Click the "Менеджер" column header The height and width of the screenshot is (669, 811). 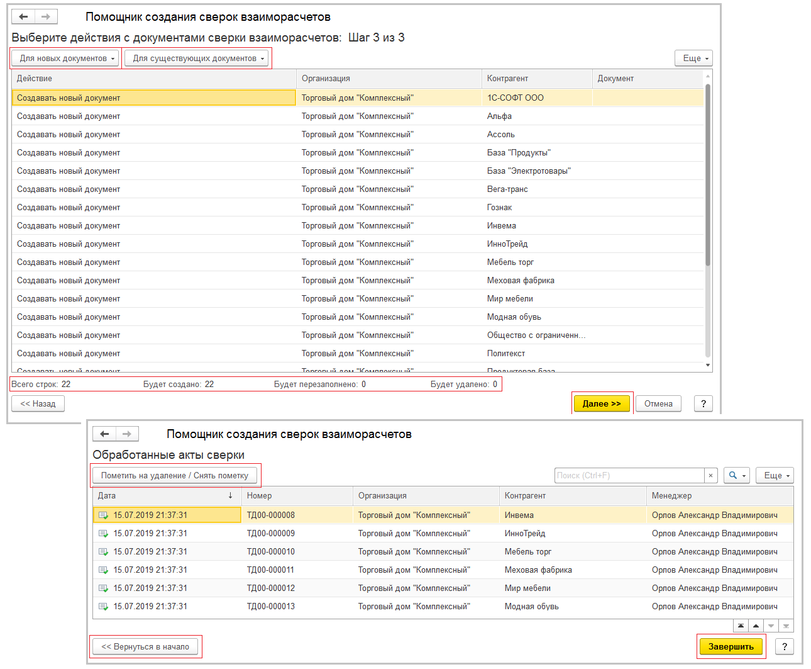pos(720,496)
